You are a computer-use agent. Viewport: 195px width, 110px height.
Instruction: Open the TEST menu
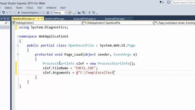(40, 8)
